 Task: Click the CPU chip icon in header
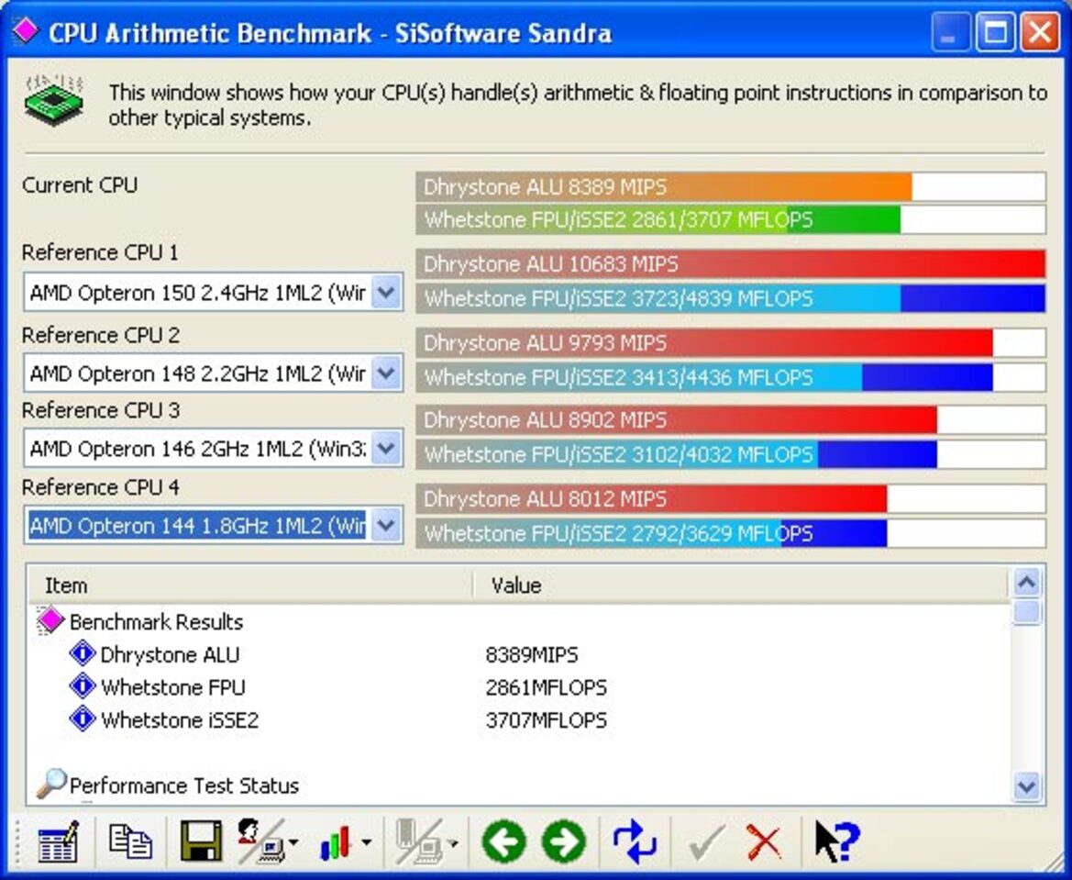pos(54,101)
